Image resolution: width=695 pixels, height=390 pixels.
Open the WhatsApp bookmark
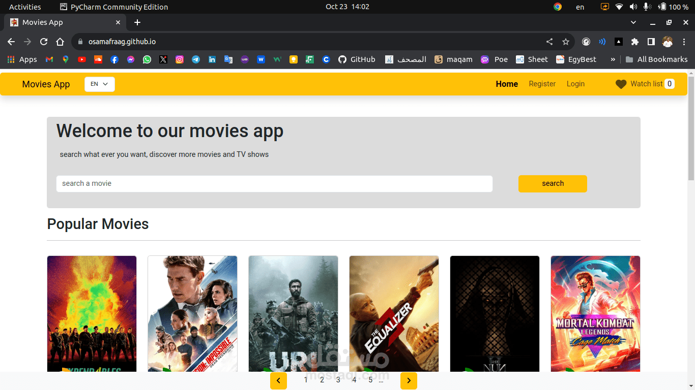[147, 59]
